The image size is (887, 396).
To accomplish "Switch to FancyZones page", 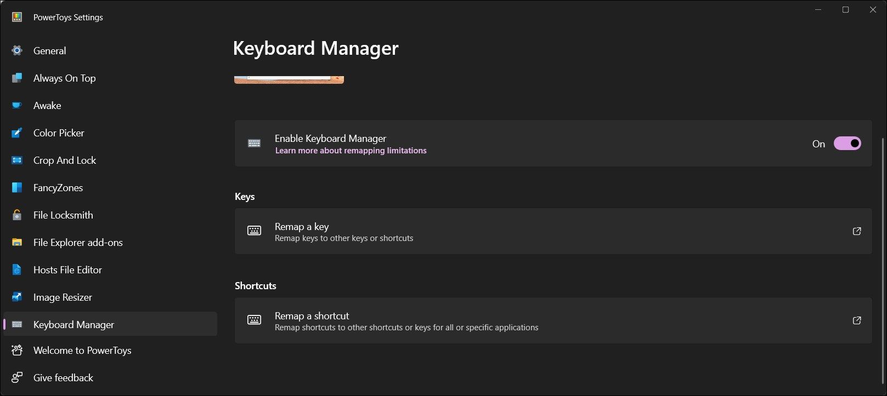I will 110,187.
